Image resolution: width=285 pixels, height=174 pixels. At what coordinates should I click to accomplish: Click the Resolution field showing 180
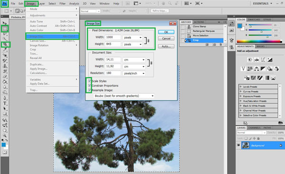click(113, 73)
